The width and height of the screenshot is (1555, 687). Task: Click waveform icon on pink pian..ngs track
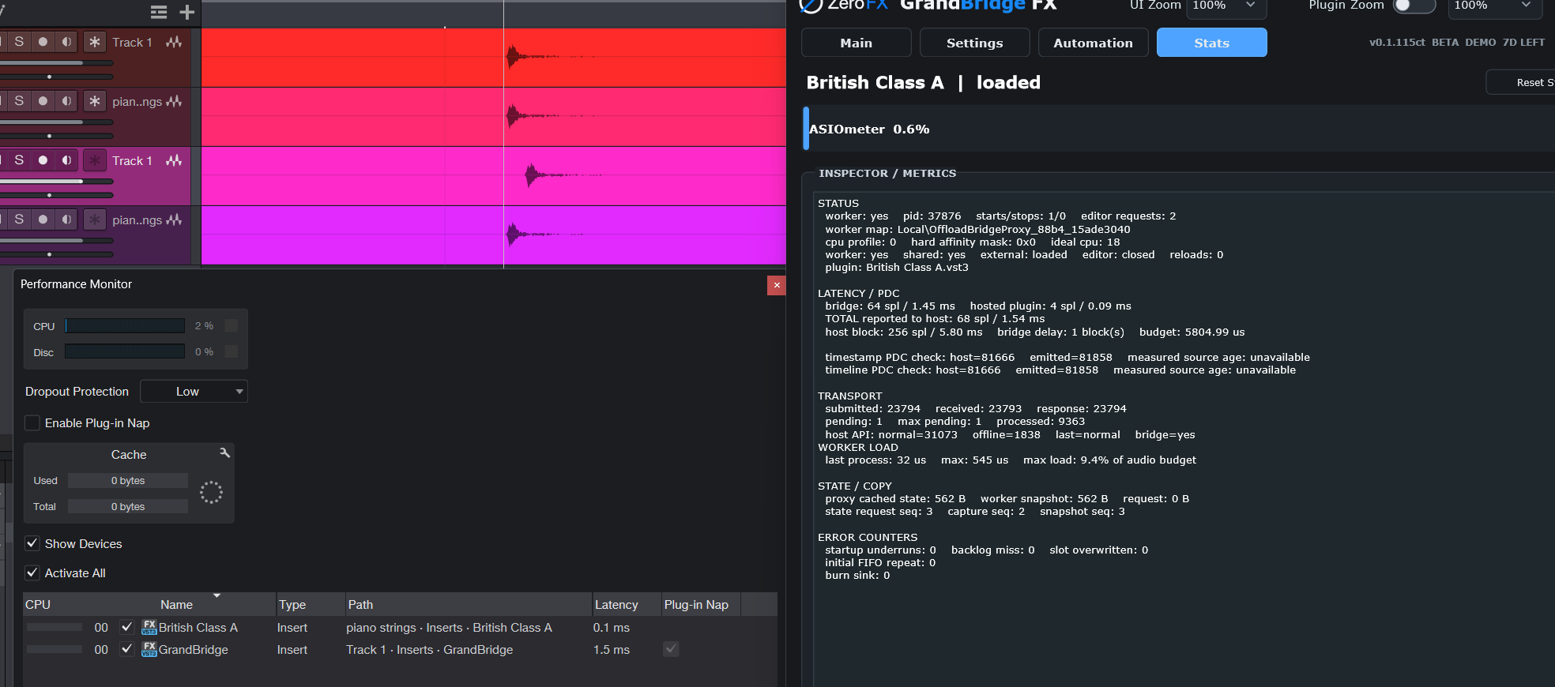pyautogui.click(x=174, y=101)
